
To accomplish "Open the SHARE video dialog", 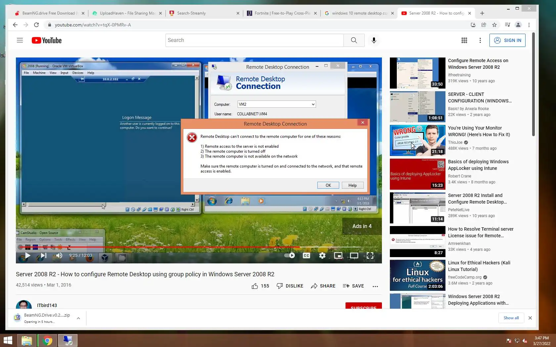I will (x=323, y=286).
